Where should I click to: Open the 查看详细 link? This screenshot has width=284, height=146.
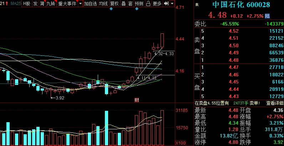coord(275,103)
